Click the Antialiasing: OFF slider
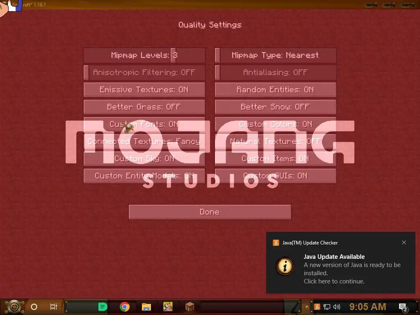The width and height of the screenshot is (420, 315). coord(276,72)
